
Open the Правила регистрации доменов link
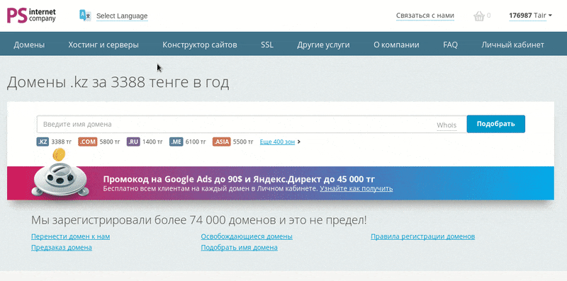point(422,236)
